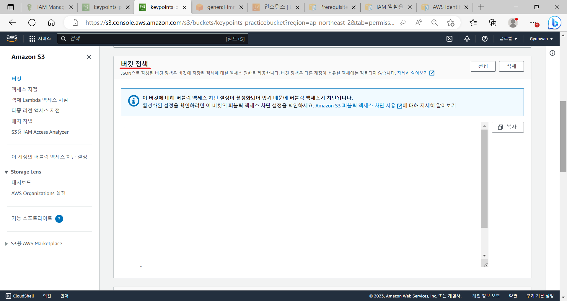The height and width of the screenshot is (301, 567).
Task: Open 자세히 알아보기 bucket policy link
Action: click(x=416, y=73)
